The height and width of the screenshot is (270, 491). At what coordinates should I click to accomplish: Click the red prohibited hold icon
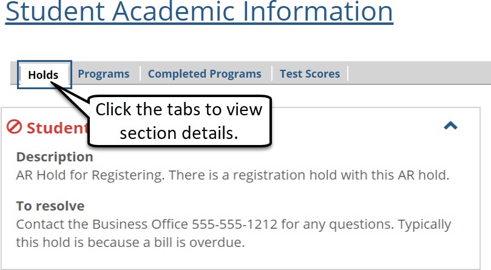tap(15, 127)
